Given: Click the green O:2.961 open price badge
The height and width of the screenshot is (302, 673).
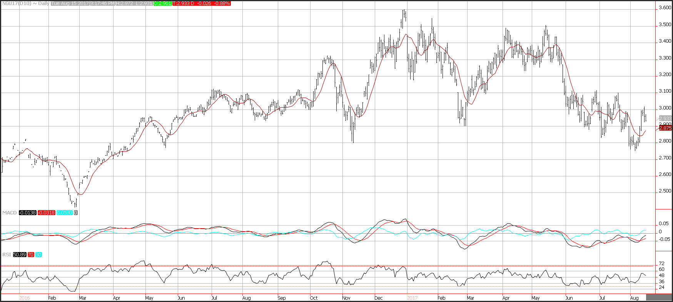Looking at the screenshot, I should coord(163,3).
